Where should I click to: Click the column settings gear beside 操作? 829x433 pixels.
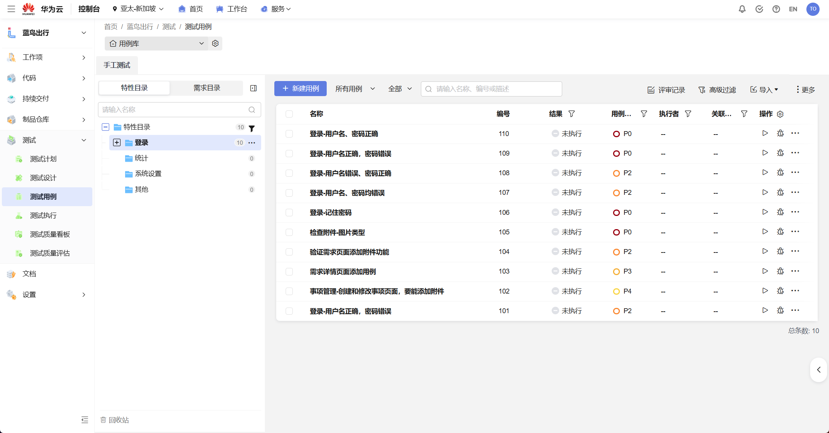(780, 114)
